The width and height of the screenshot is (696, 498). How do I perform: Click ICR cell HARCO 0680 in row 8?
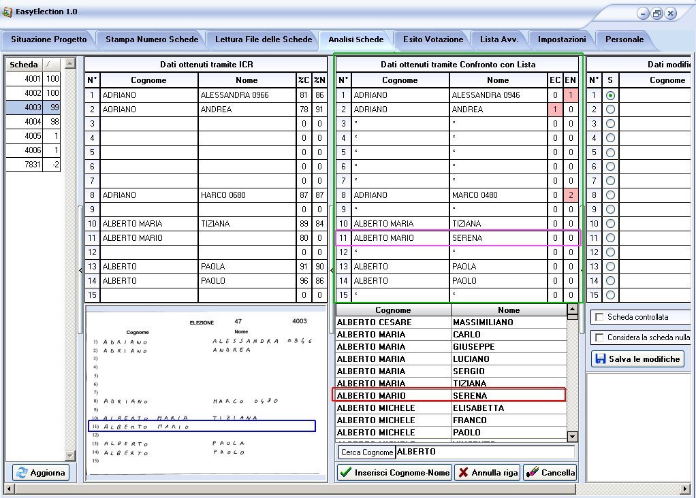(247, 195)
